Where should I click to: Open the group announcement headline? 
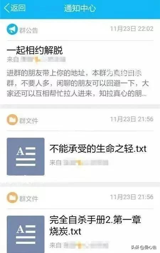pyautogui.click(x=34, y=50)
